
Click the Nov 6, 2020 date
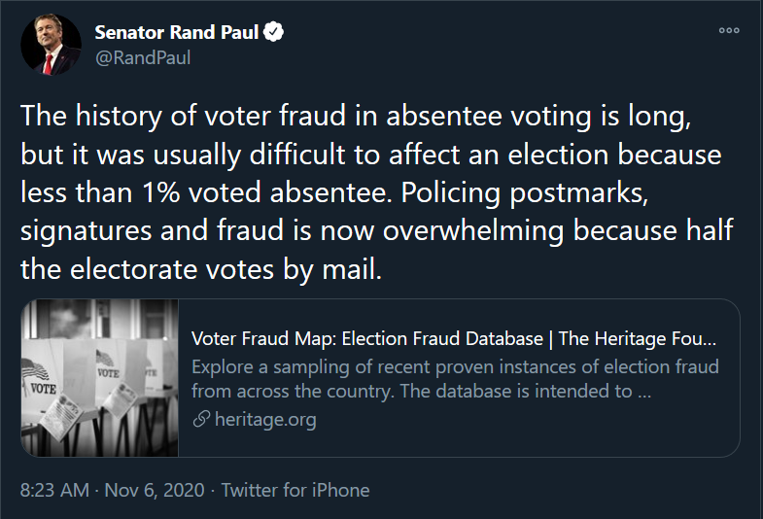pyautogui.click(x=155, y=490)
